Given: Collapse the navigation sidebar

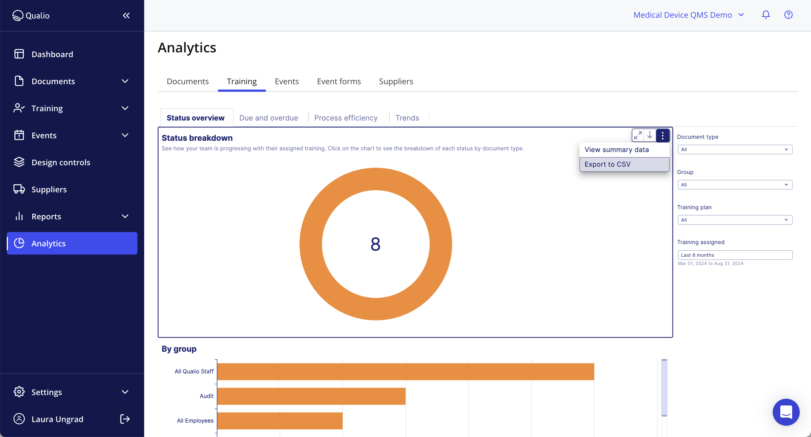Looking at the screenshot, I should pos(126,15).
